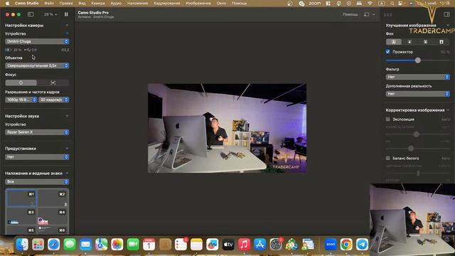Open the preview zoom percentage dropdown
Viewport: 455px width, 256px height.
click(50, 14)
